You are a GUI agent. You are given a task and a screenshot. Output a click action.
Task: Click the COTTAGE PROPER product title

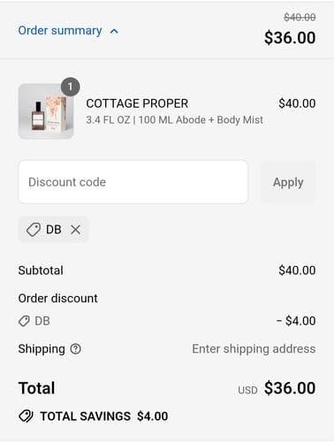[x=137, y=103]
